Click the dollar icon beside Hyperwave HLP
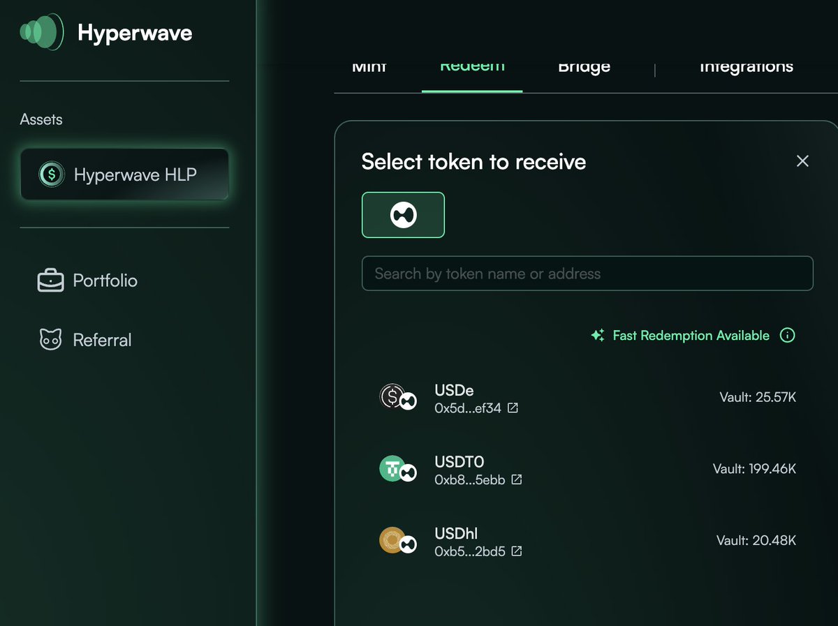The width and height of the screenshot is (838, 626). click(x=52, y=174)
